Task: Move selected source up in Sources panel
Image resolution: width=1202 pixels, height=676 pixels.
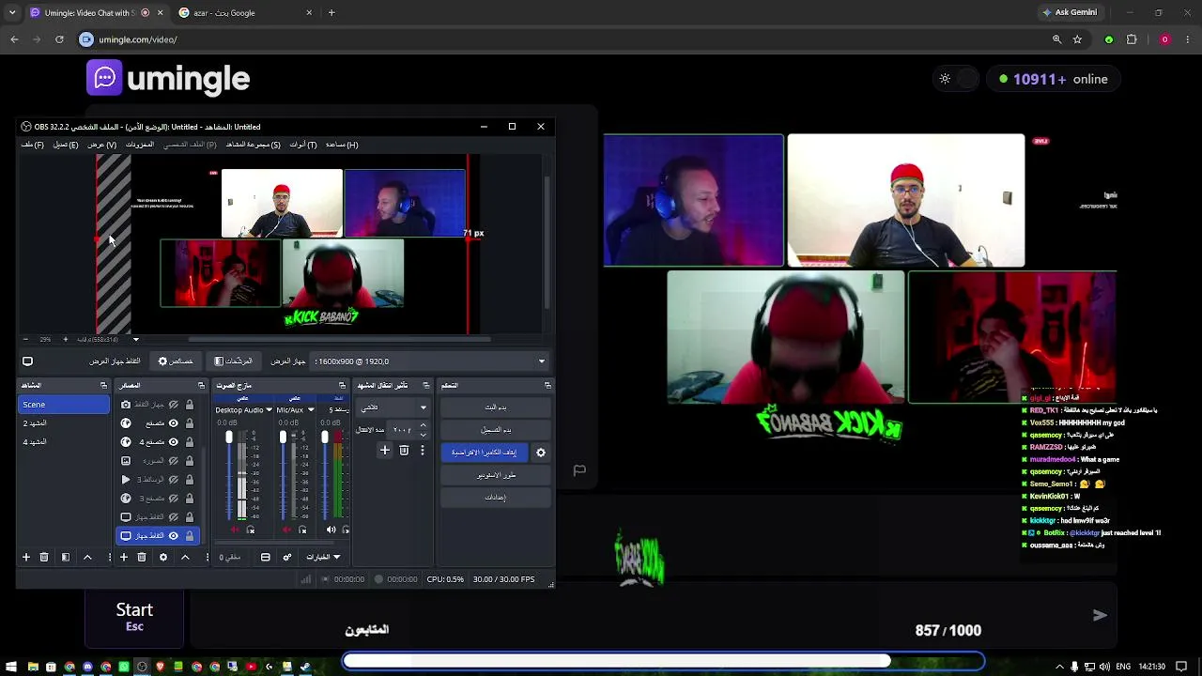Action: pos(185,558)
